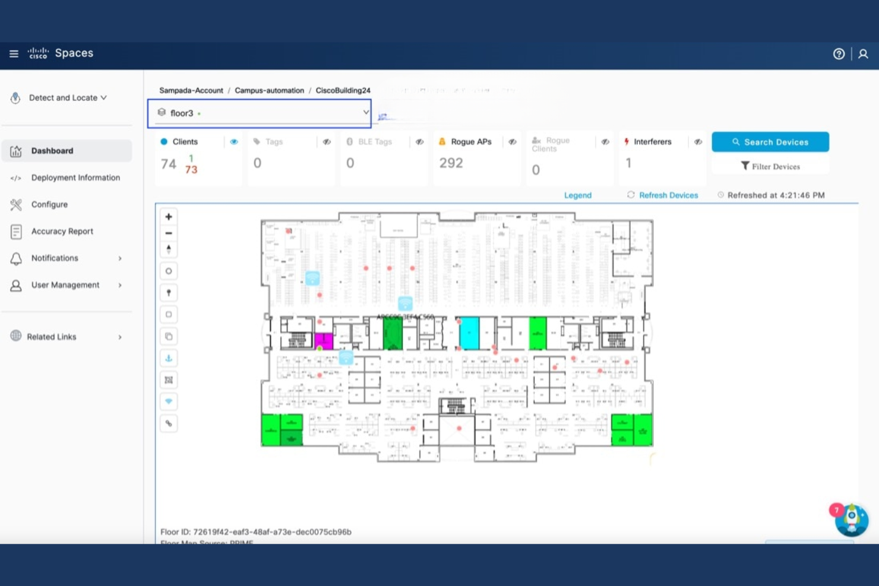Click the cyan highlighted room
Screen dimensions: 879x586
point(469,333)
